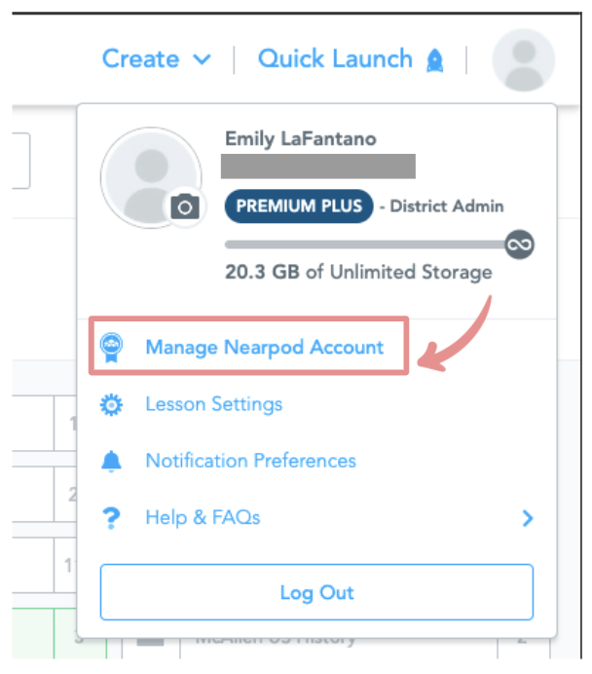Click the chevron next to Create

click(x=202, y=60)
